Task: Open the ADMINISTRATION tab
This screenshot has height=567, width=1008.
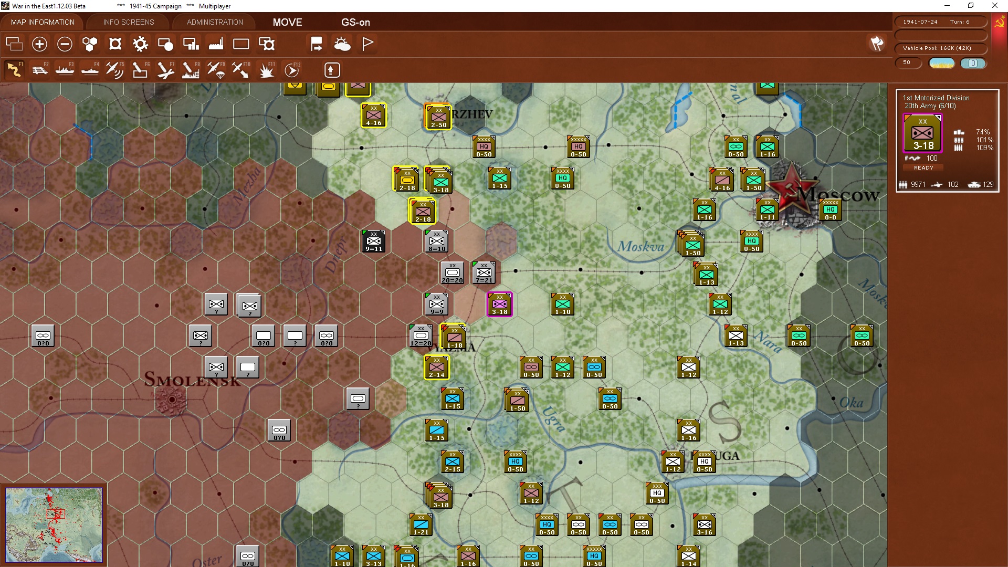Action: coord(215,22)
